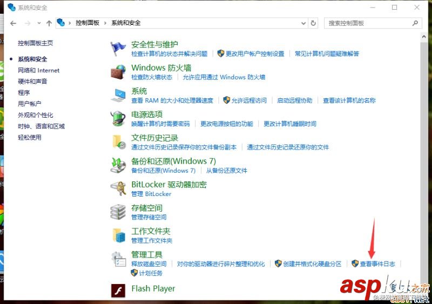Select 网络和 Internet in the sidebar

[x=38, y=70]
